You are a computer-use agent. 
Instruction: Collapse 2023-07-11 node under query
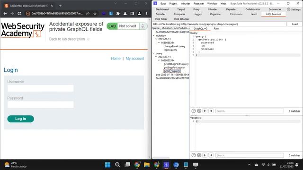pyautogui.click(x=156, y=57)
